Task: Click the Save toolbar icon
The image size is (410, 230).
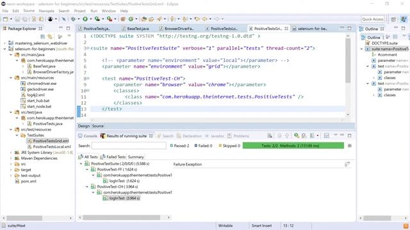Action: point(17,19)
